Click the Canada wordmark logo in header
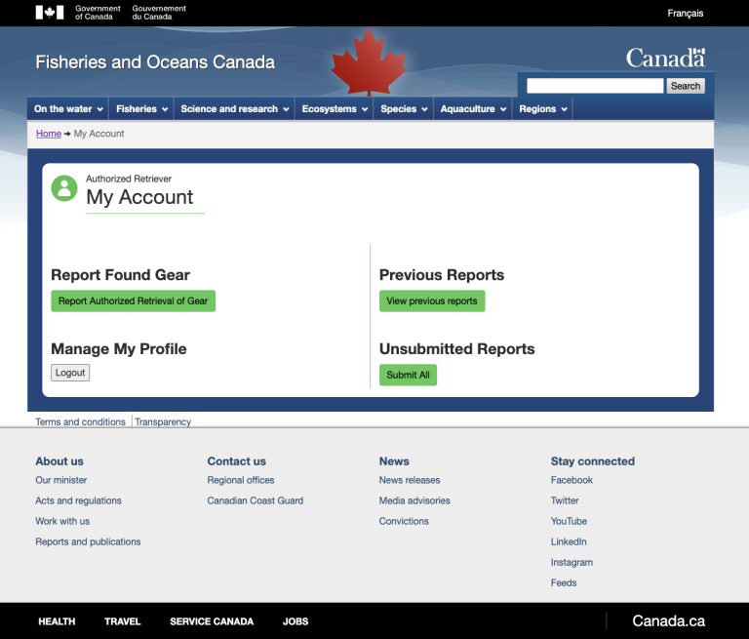The width and height of the screenshot is (749, 639). [x=665, y=59]
